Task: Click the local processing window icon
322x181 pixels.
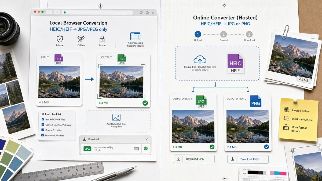Action: [x=135, y=36]
